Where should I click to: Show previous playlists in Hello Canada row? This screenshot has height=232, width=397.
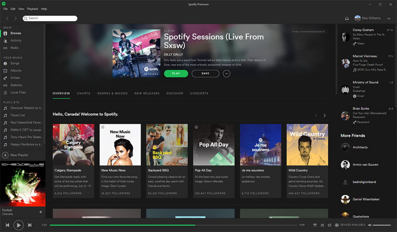[x=316, y=116]
